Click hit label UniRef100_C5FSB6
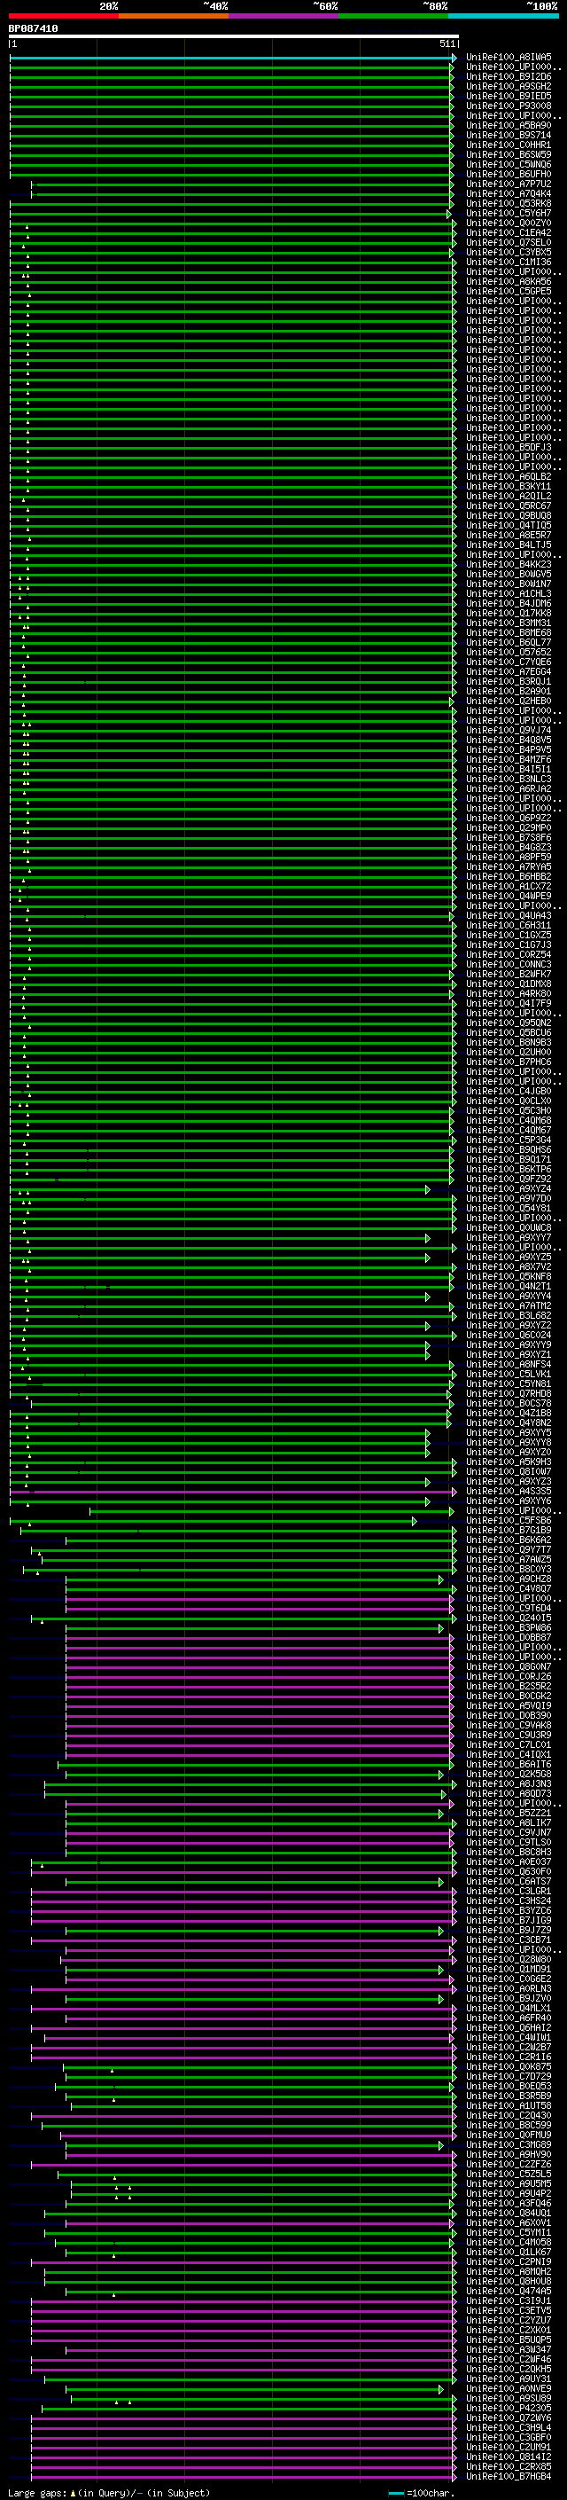This screenshot has width=567, height=2500. coord(509,1521)
